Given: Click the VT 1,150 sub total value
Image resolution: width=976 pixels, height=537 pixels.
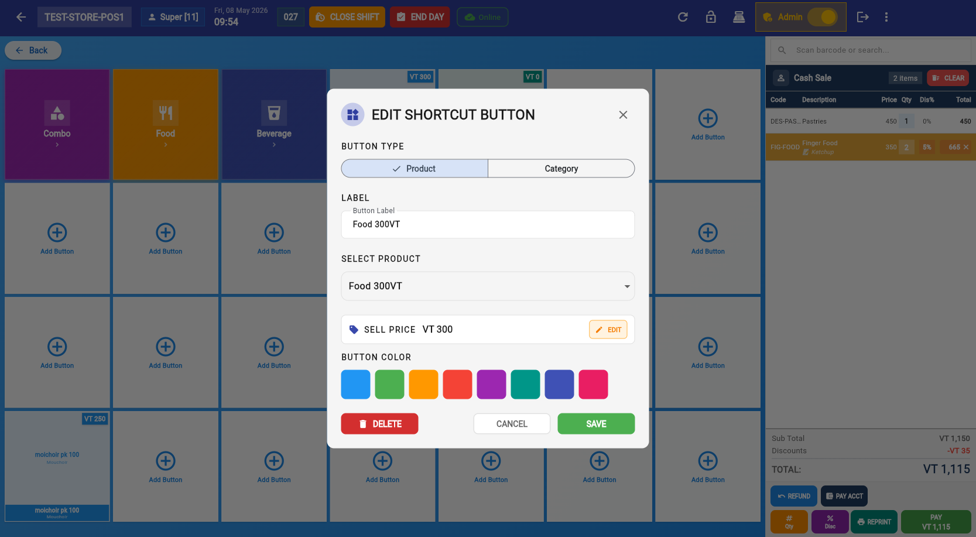Looking at the screenshot, I should point(954,439).
